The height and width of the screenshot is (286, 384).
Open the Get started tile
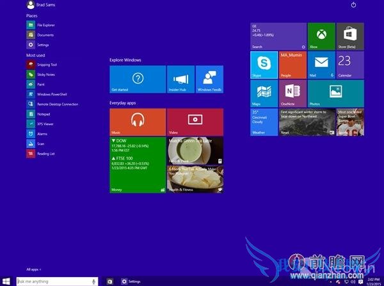pos(138,79)
